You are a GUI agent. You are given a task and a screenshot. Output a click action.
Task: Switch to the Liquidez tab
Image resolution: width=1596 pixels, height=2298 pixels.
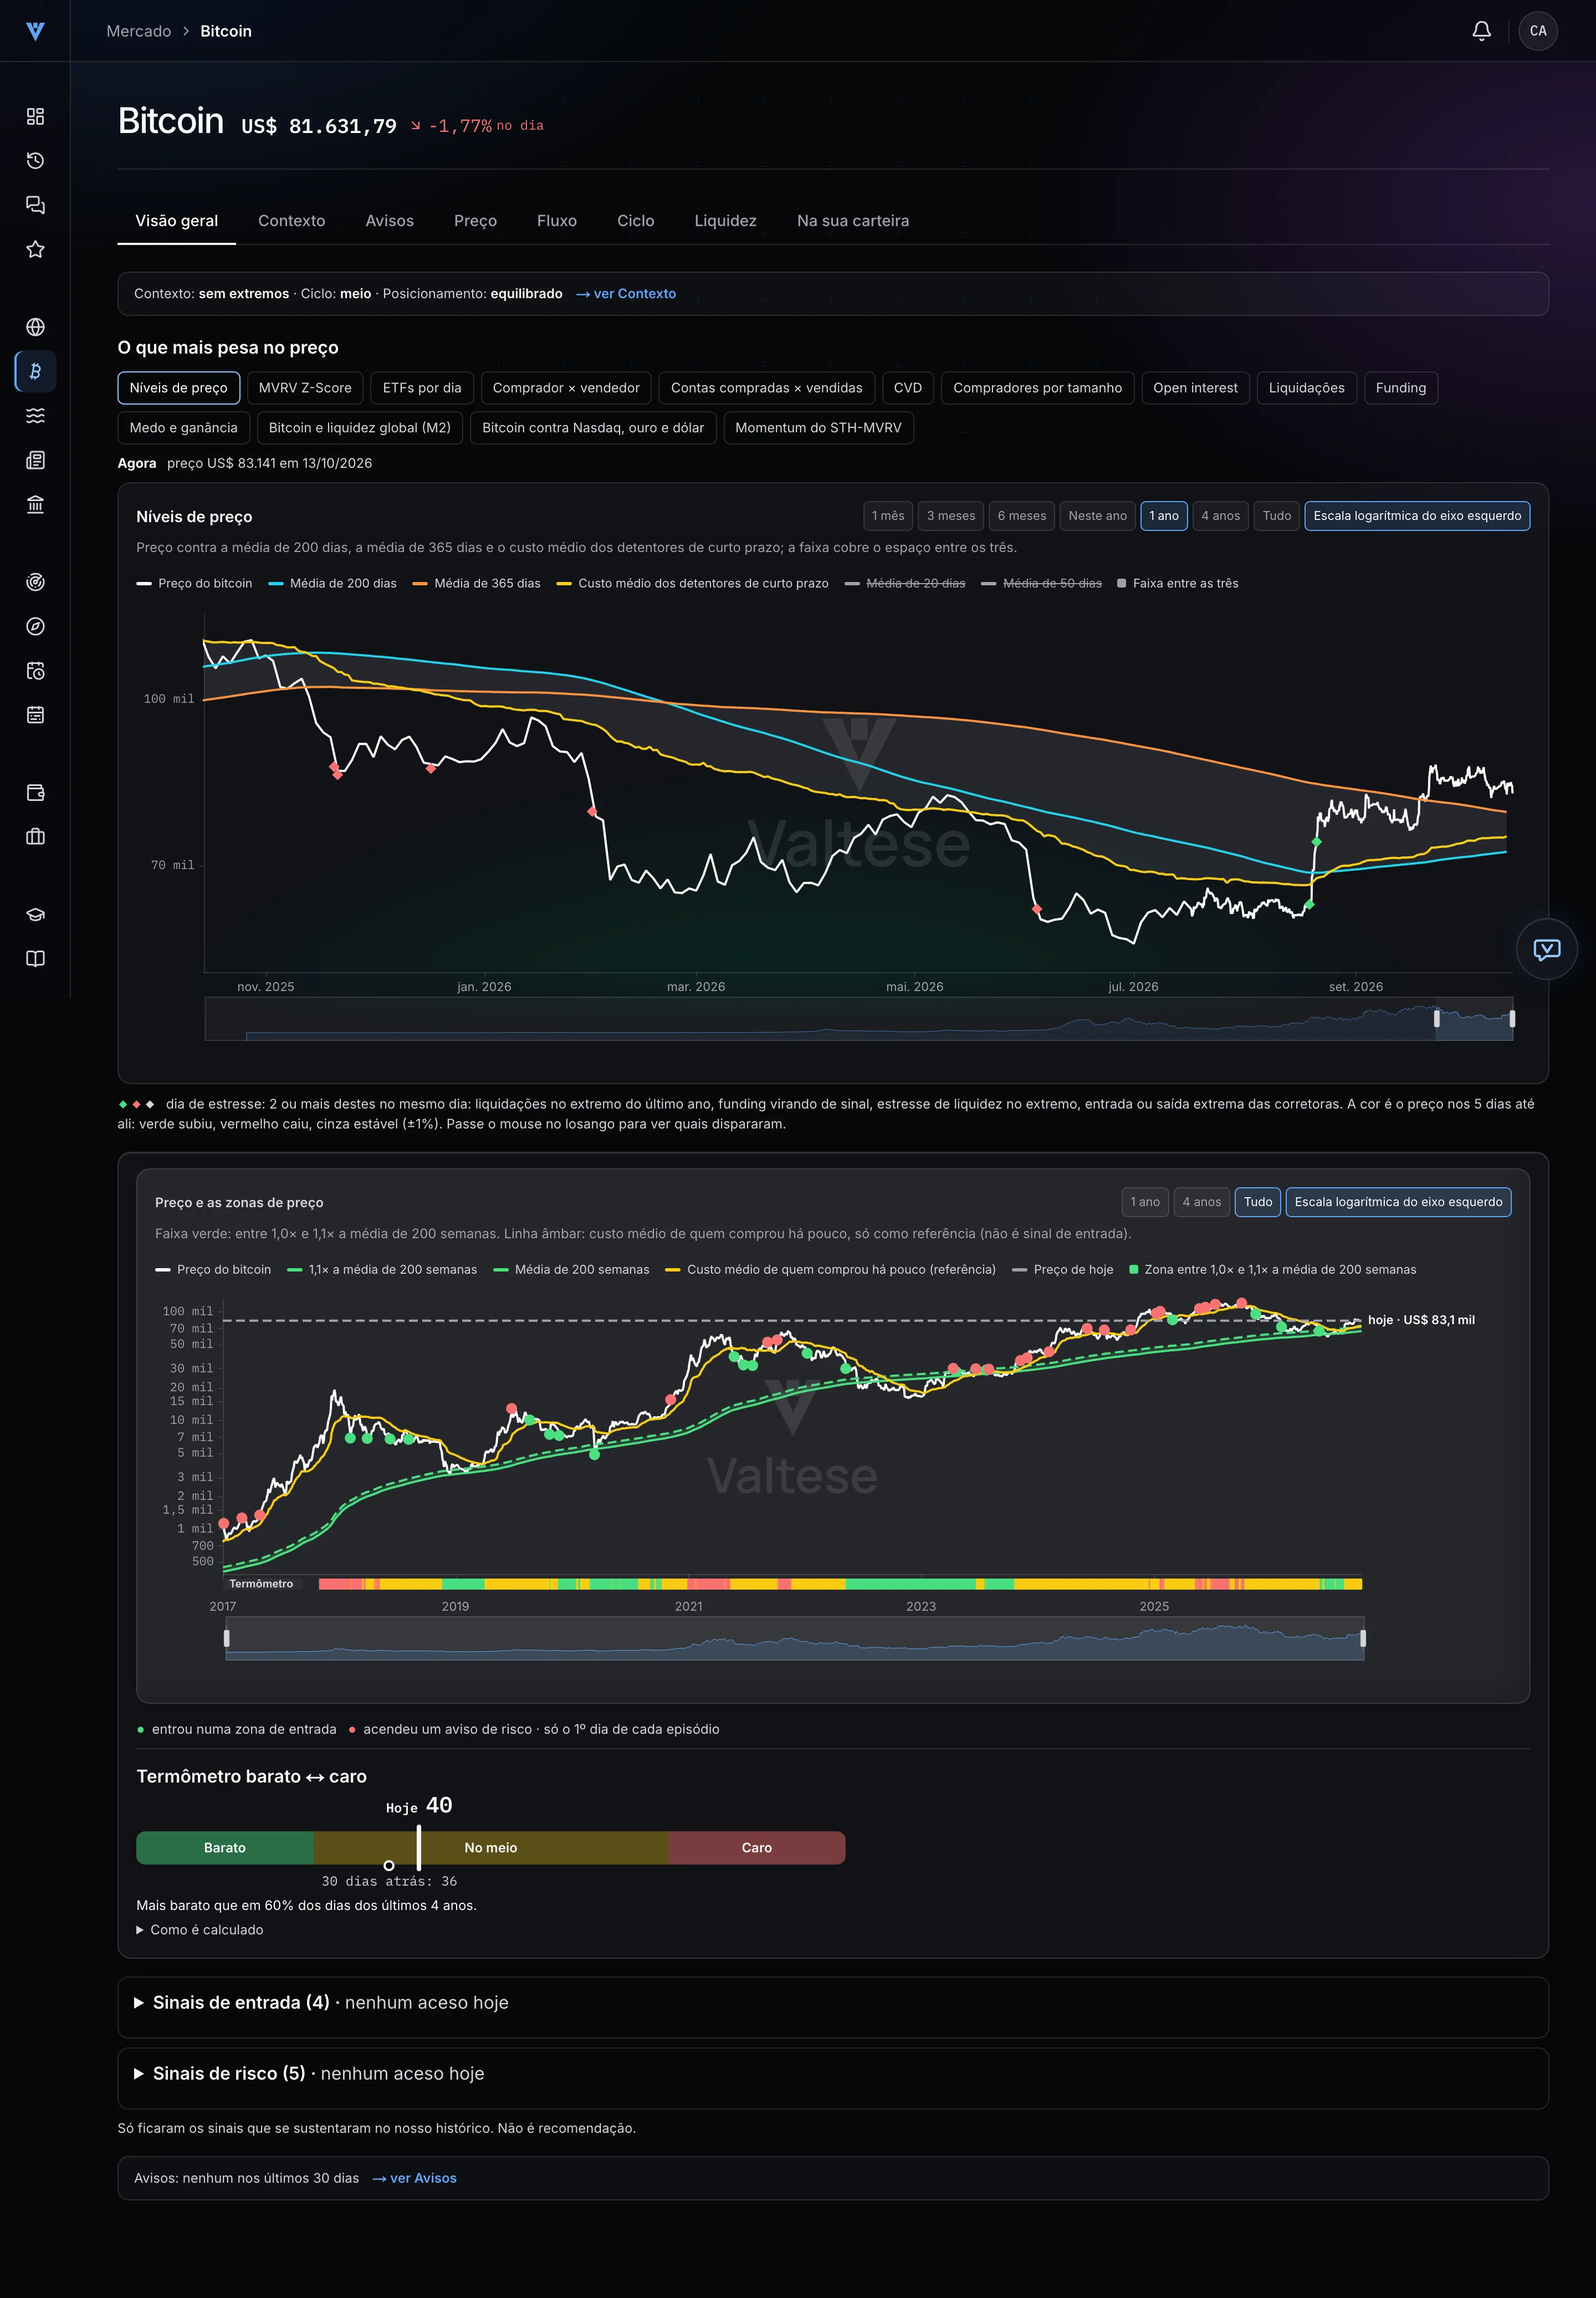pos(725,221)
